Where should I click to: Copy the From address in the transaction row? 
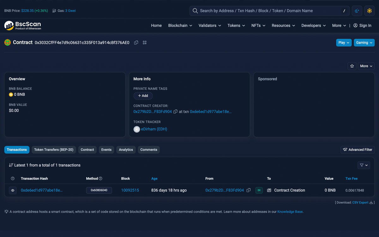(x=249, y=190)
